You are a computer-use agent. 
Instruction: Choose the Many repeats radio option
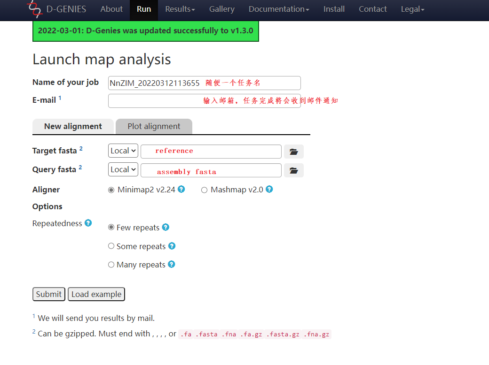[x=111, y=265]
